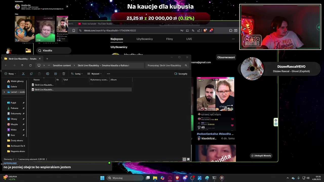Open Opera GX from the taskbar
Viewport: 324px width, 182px height.
coord(170,178)
